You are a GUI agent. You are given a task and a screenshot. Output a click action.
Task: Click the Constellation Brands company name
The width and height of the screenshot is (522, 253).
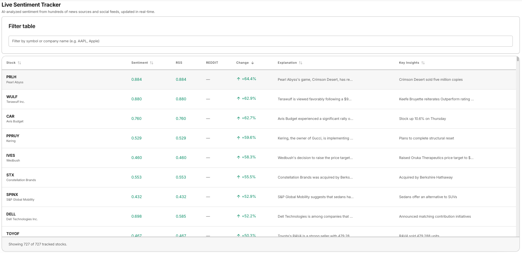pyautogui.click(x=21, y=180)
